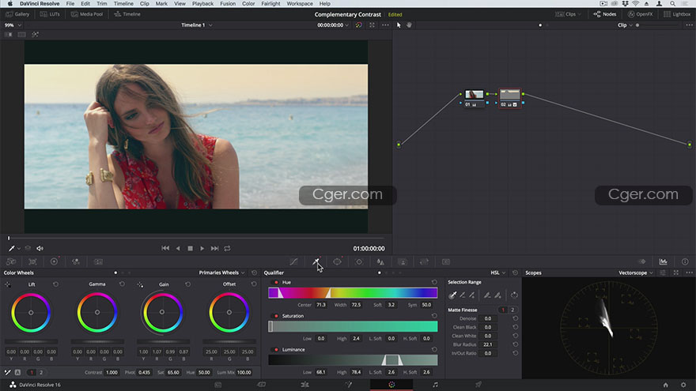
Task: Open the Tracker palette icon
Action: [x=359, y=261]
